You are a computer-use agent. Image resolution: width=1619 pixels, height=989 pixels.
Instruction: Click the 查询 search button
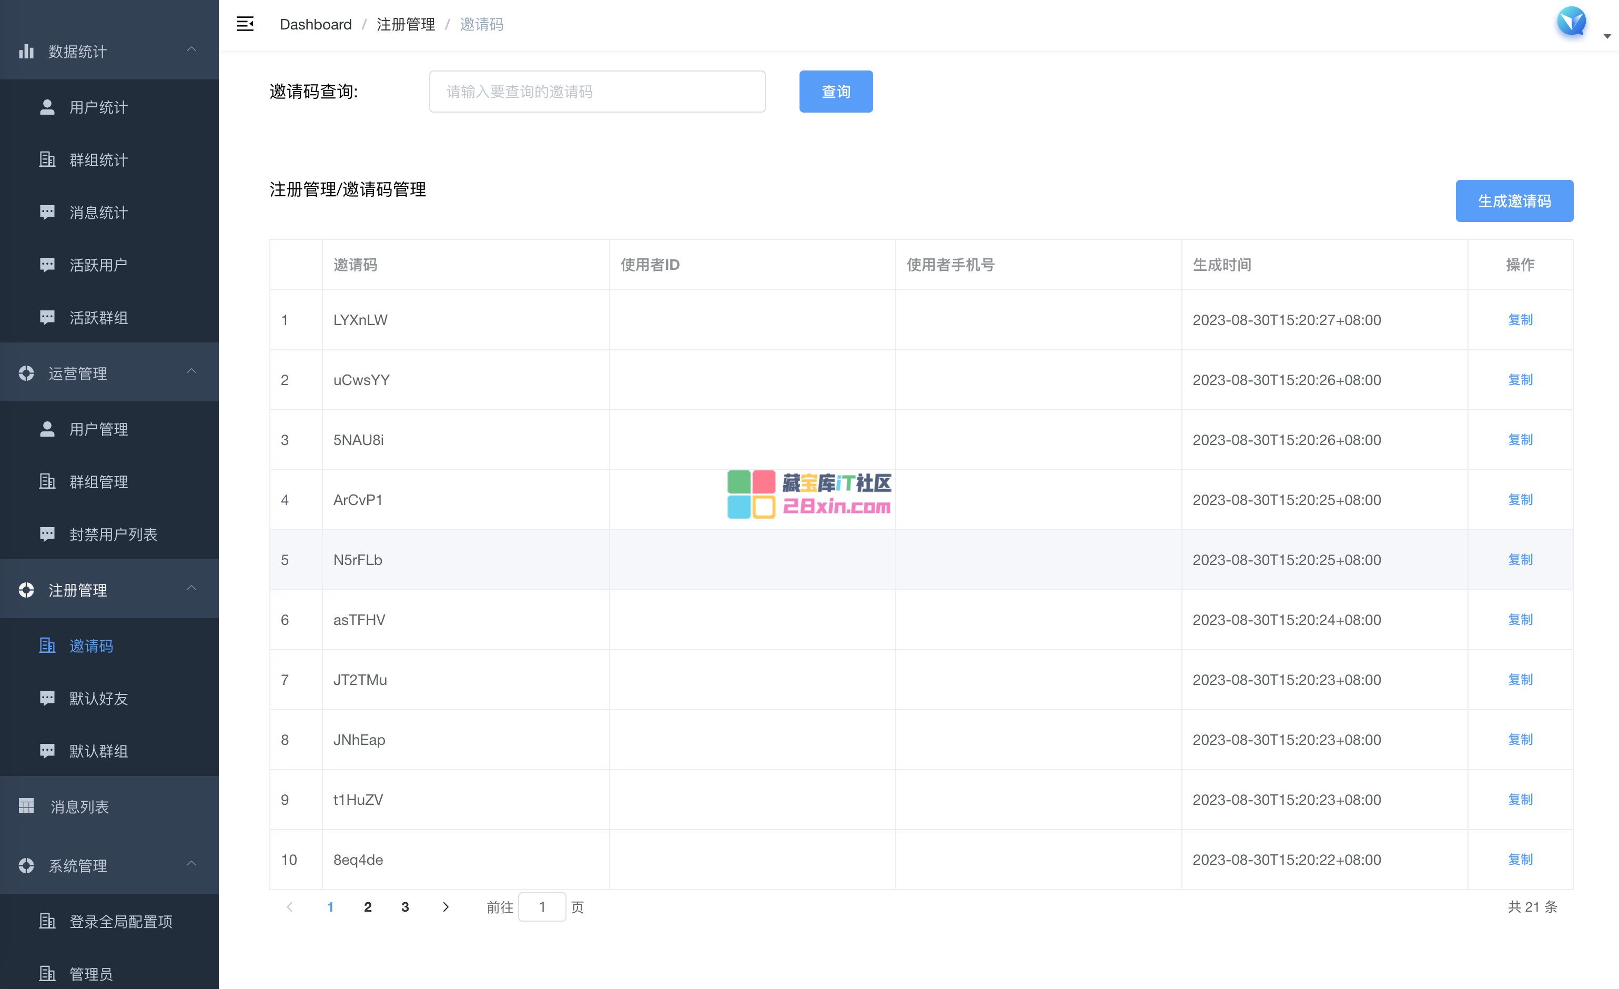pos(835,92)
